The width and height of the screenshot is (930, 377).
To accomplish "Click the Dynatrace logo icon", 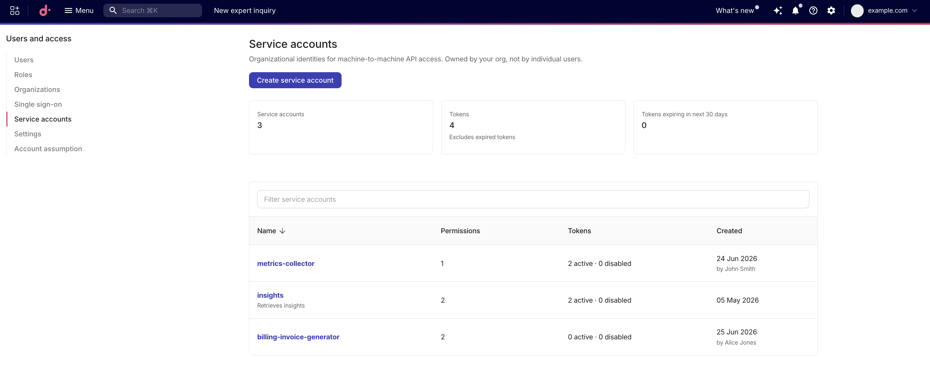I will pos(44,10).
